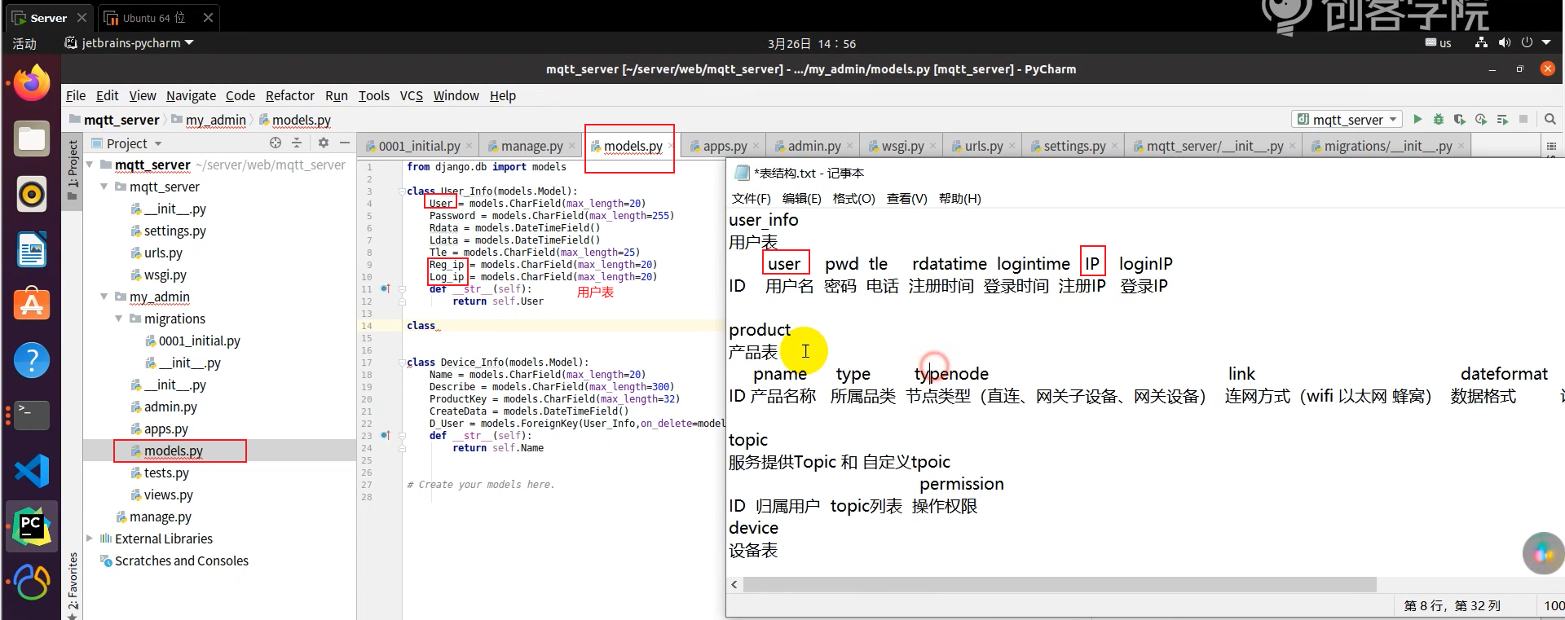The width and height of the screenshot is (1565, 620).
Task: Open the Navigate menu
Action: click(x=191, y=95)
